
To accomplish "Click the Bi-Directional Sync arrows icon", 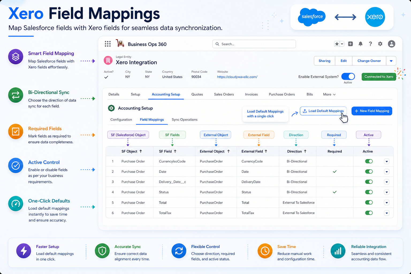I will [16, 95].
